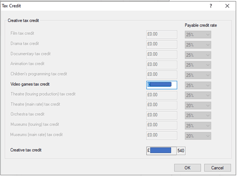Open Video games payable credit rate dropdown
Screen dimensions: 237x176
198,85
